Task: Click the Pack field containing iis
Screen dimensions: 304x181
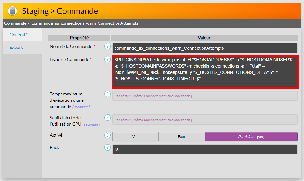Action: (x=205, y=149)
